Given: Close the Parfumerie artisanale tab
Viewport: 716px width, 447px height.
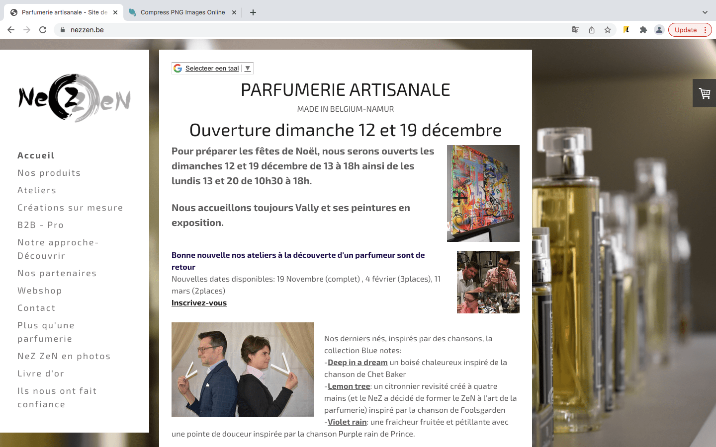Looking at the screenshot, I should click(x=115, y=12).
